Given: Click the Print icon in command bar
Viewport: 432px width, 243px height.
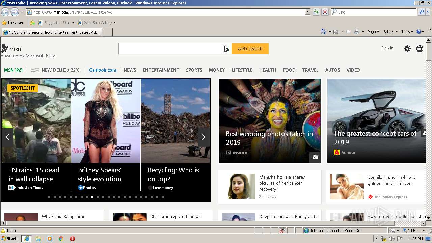Looking at the screenshot, I should coord(357,32).
